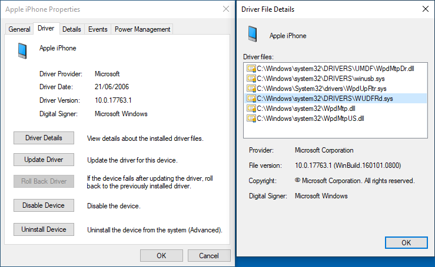Screen dimensions: 435x267
Task: Select the drivers\WpdUpFltr.sys path text
Action: point(321,89)
